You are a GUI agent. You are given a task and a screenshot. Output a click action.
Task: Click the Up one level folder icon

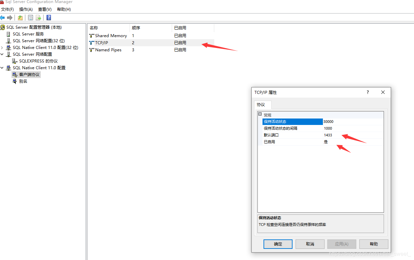tap(20, 18)
